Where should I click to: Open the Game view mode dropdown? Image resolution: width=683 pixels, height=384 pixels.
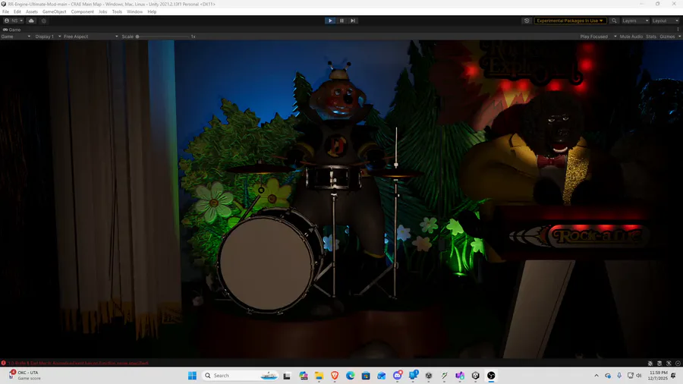click(16, 36)
